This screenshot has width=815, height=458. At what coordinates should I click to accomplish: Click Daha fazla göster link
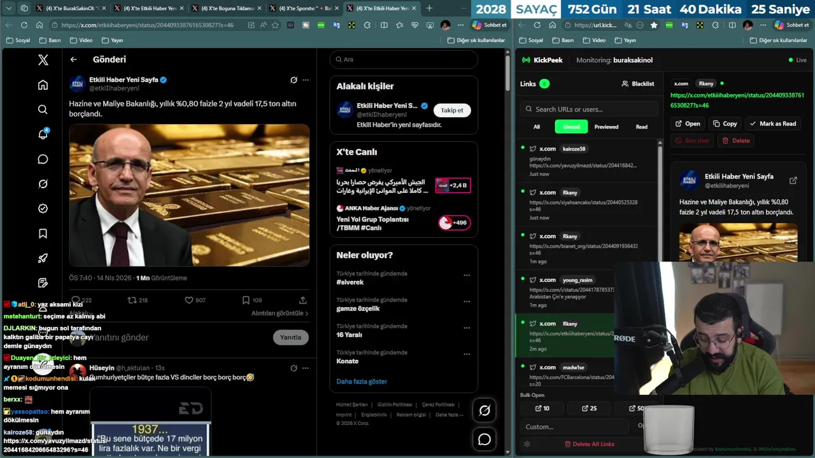click(362, 381)
